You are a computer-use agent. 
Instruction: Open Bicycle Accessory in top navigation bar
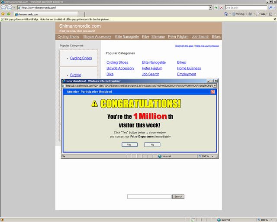pyautogui.click(x=97, y=37)
